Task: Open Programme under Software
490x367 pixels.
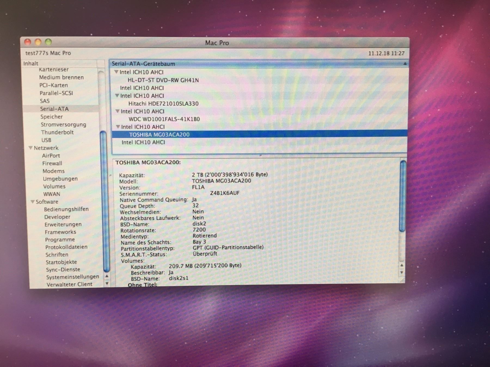Action: pos(60,240)
